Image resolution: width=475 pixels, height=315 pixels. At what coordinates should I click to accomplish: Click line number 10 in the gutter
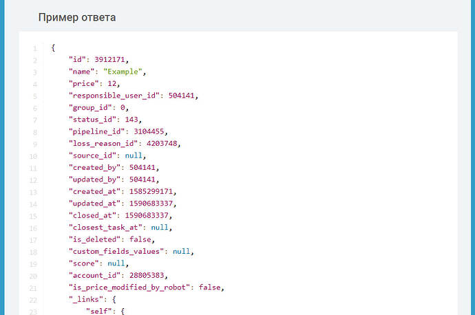click(33, 156)
